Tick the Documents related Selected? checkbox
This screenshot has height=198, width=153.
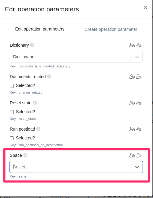12,86
